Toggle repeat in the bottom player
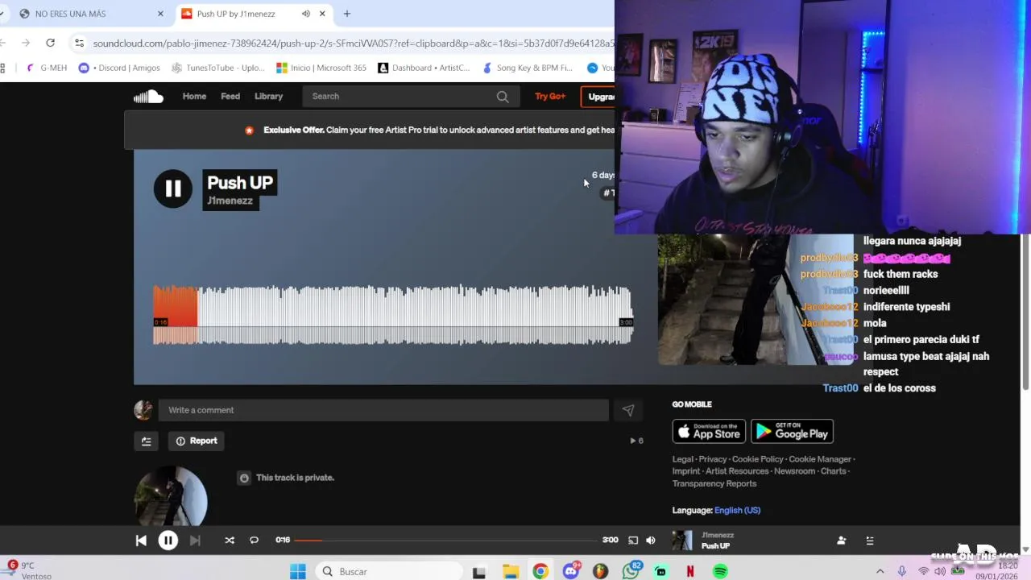This screenshot has height=580, width=1031. coord(254,541)
